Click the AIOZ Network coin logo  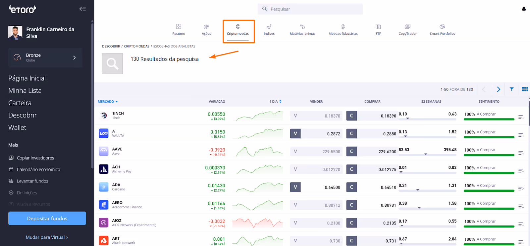(x=104, y=223)
